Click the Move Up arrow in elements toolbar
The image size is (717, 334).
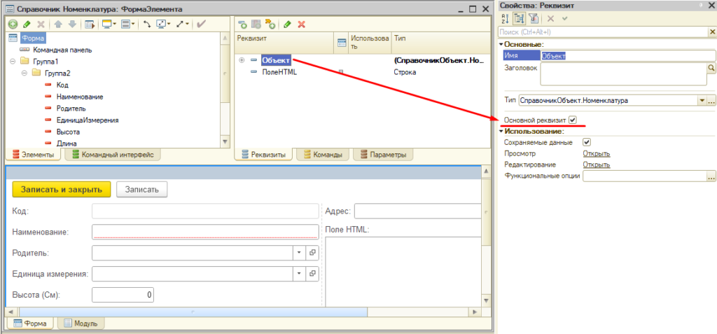pos(59,25)
